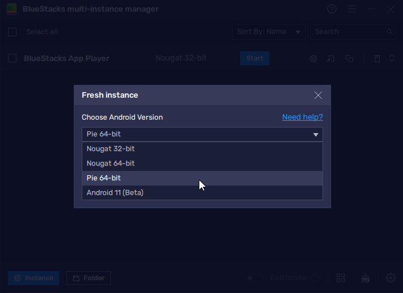Select Android 11 (Beta) option
This screenshot has width=403, height=293.
pyautogui.click(x=202, y=193)
